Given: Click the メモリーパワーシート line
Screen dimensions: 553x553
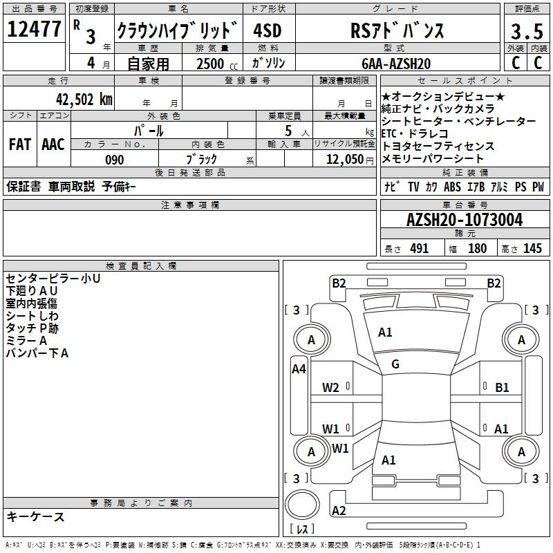Looking at the screenshot, I should 433,158.
